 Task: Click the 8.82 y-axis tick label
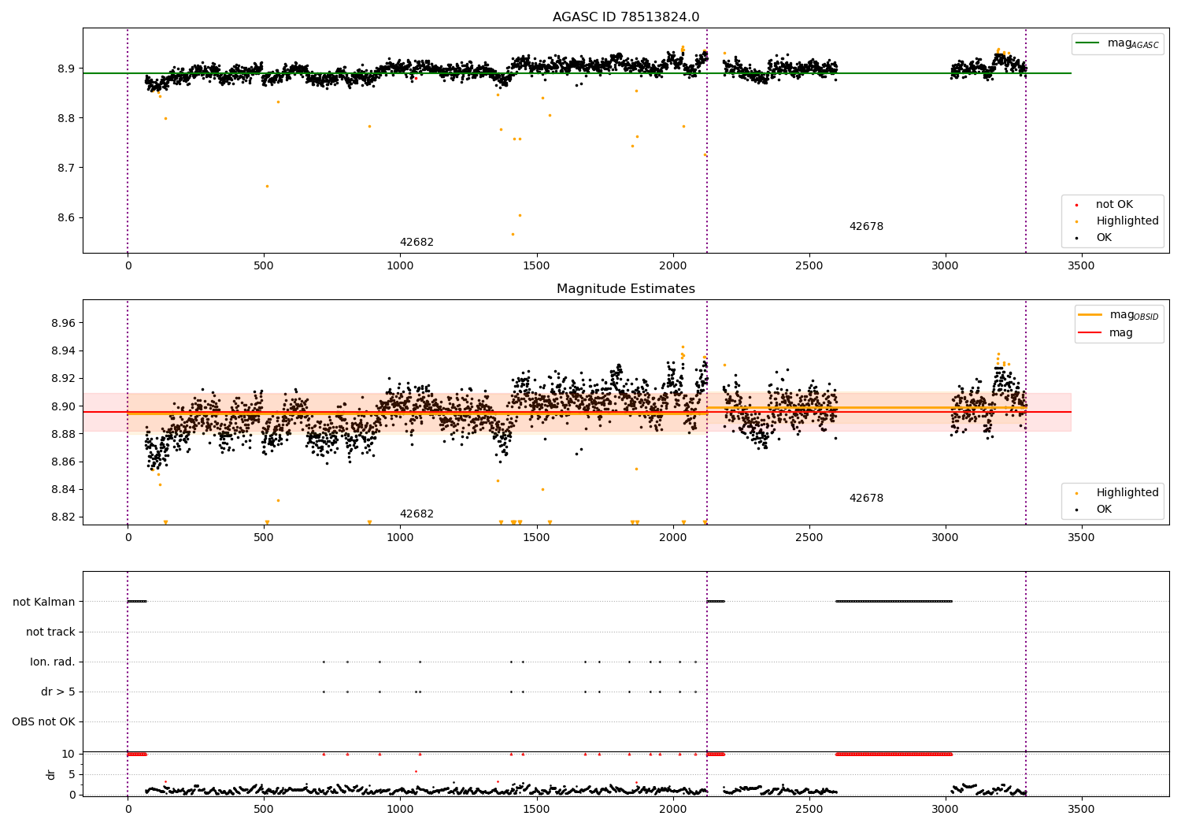(x=64, y=517)
